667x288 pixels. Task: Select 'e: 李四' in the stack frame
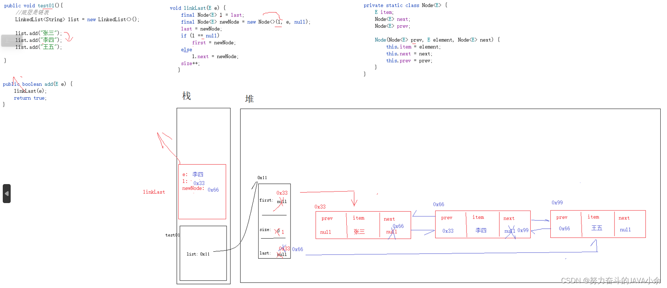(193, 174)
